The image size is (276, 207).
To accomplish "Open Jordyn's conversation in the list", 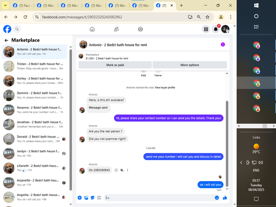I will [x=34, y=153].
